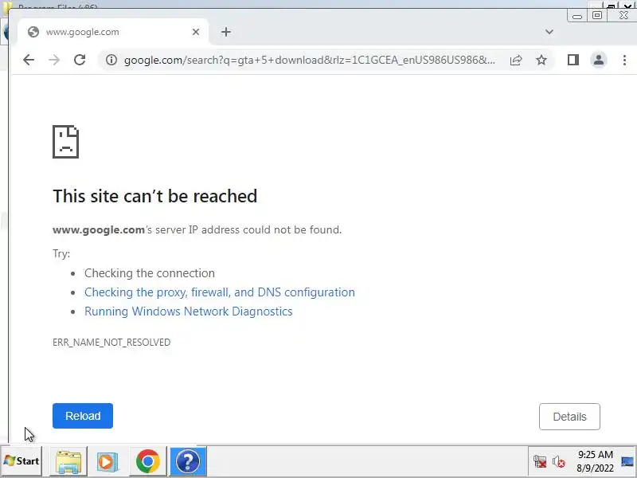Open a new tab with the plus button
This screenshot has height=478, width=637.
(226, 32)
